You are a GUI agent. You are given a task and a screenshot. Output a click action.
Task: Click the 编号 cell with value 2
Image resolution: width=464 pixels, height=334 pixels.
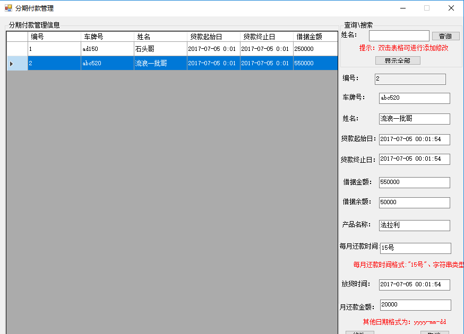(54, 63)
